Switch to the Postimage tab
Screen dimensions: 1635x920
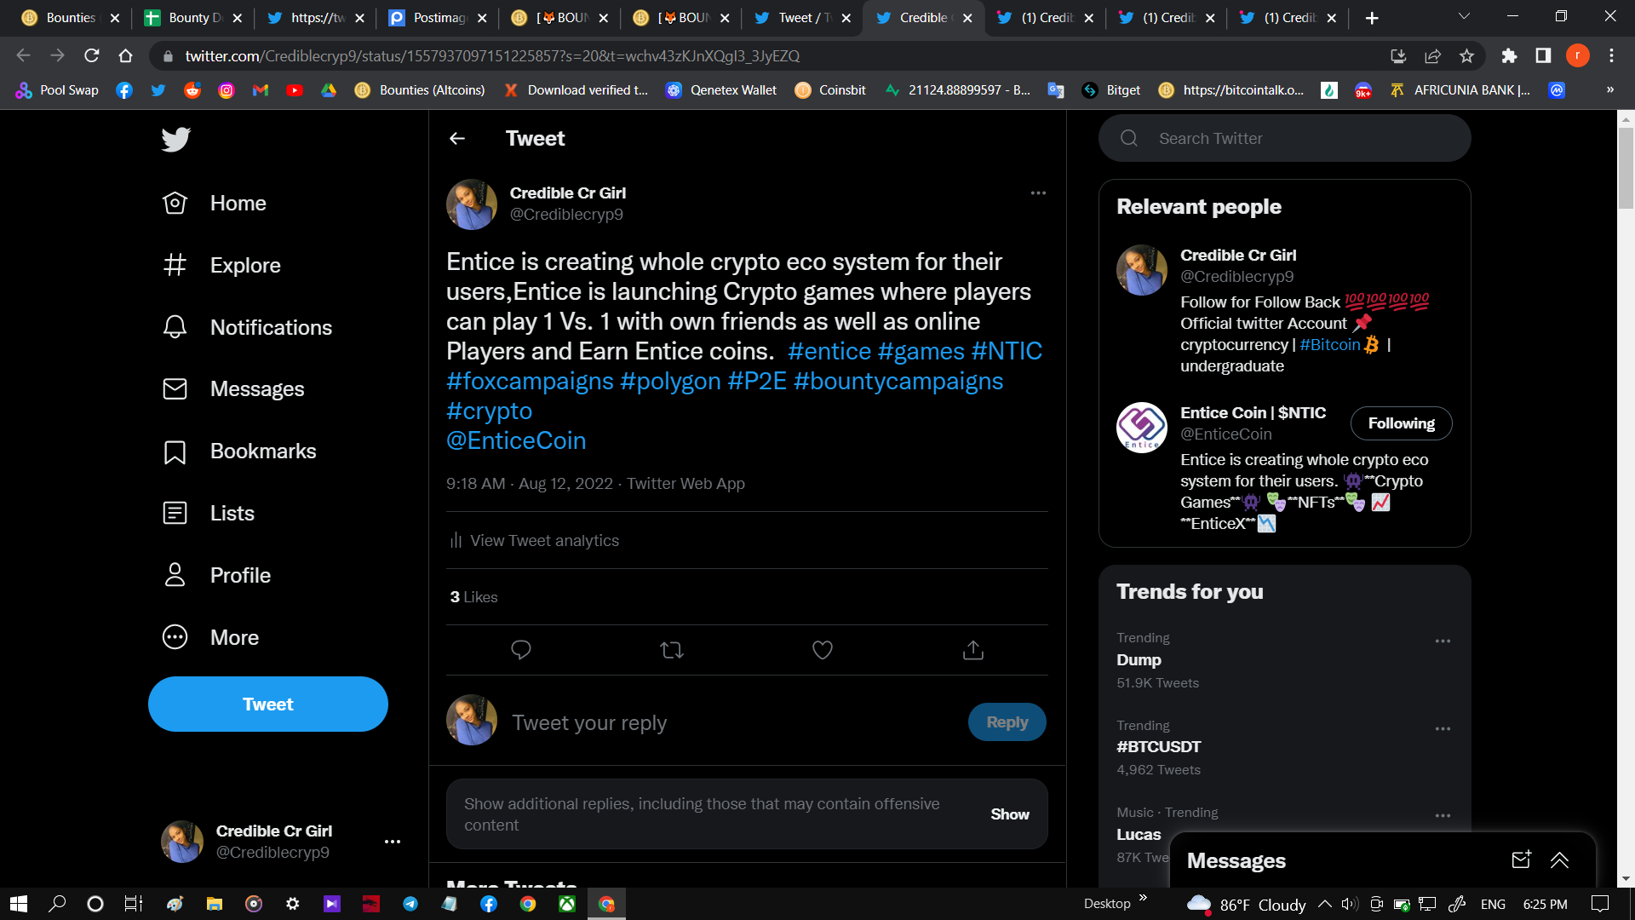pos(439,18)
